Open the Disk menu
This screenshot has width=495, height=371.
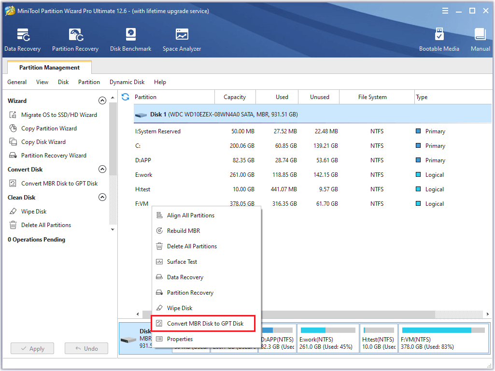(x=63, y=82)
